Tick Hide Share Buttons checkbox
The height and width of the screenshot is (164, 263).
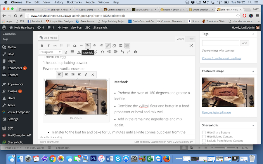click(x=204, y=133)
